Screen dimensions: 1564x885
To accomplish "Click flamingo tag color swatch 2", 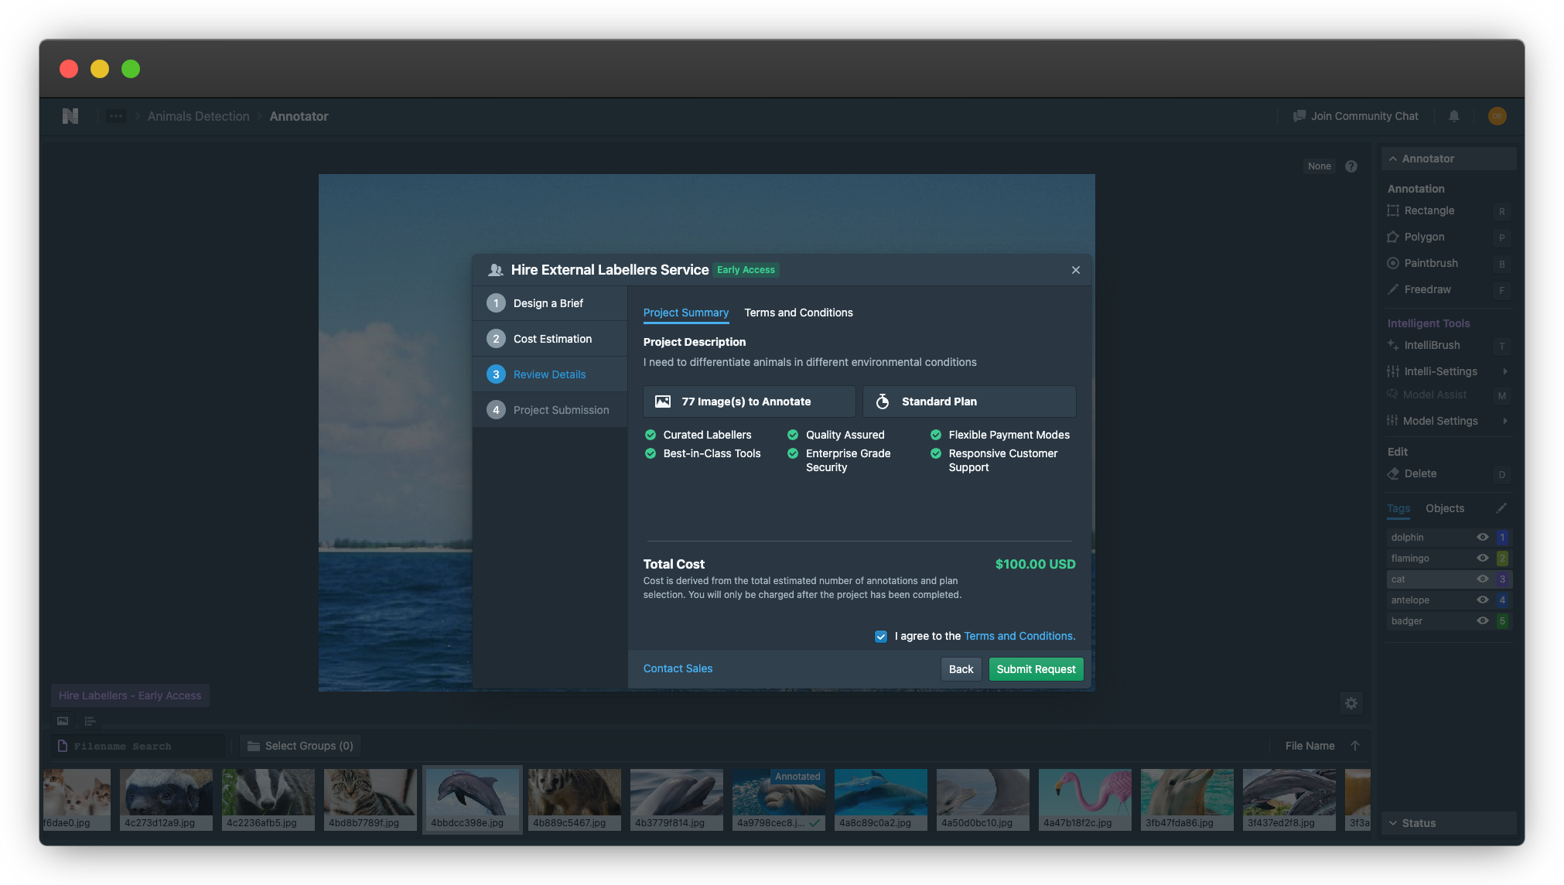I will click(x=1502, y=558).
